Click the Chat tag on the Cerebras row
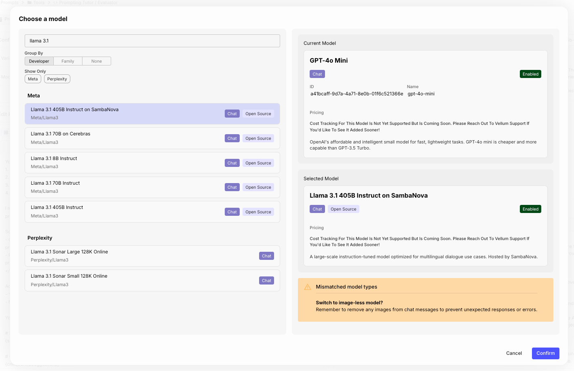The height and width of the screenshot is (371, 574). click(232, 138)
